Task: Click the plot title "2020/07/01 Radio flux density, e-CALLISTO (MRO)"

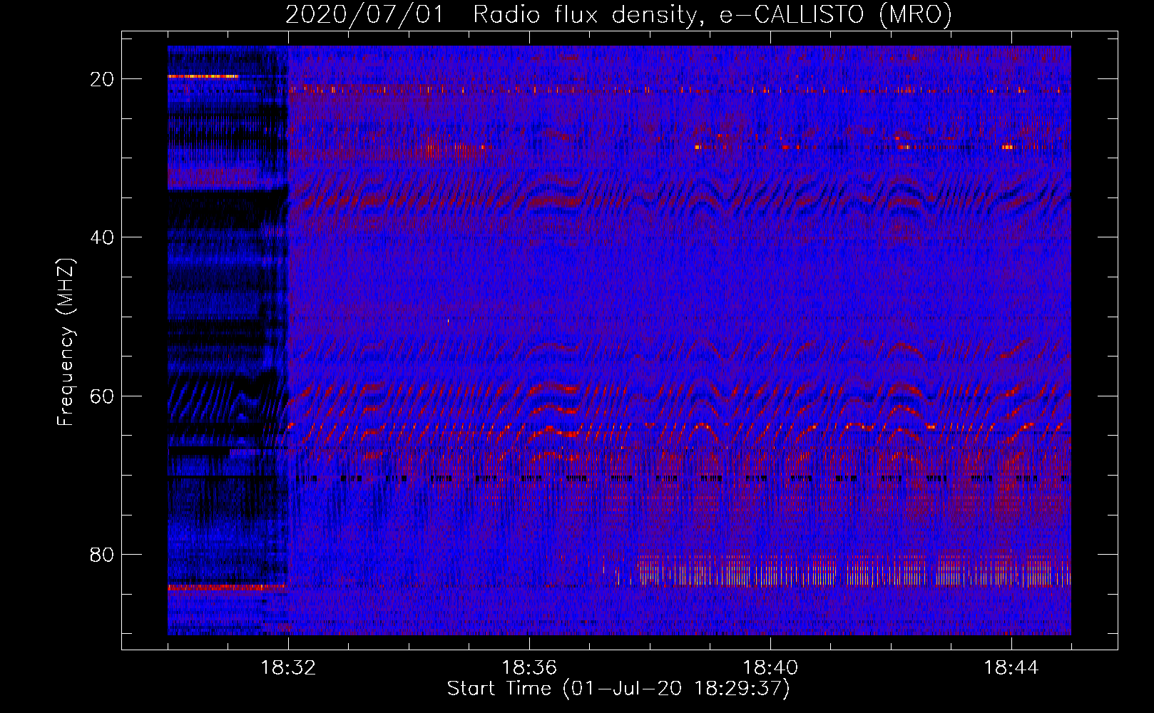Action: [x=618, y=15]
